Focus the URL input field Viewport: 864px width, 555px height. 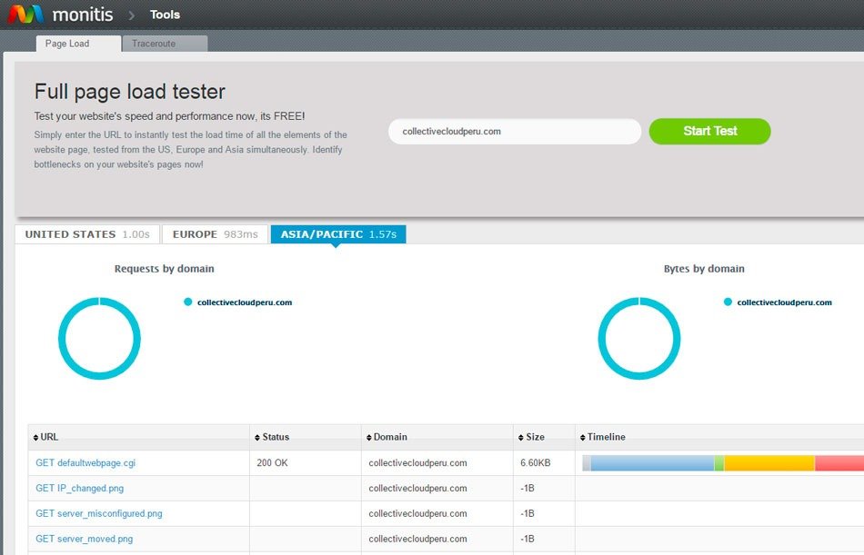(515, 132)
